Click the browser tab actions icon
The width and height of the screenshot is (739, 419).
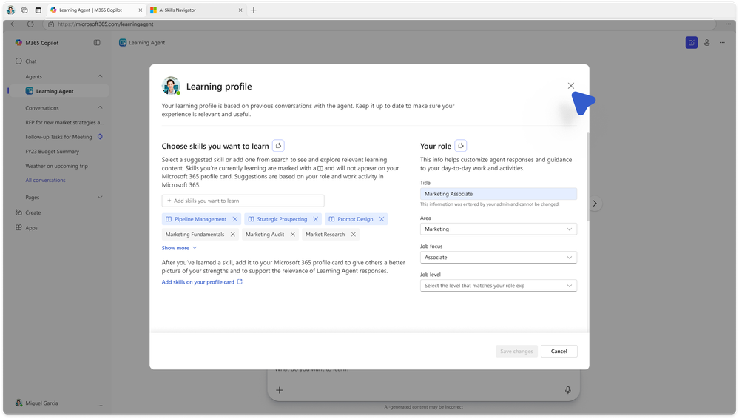point(38,10)
